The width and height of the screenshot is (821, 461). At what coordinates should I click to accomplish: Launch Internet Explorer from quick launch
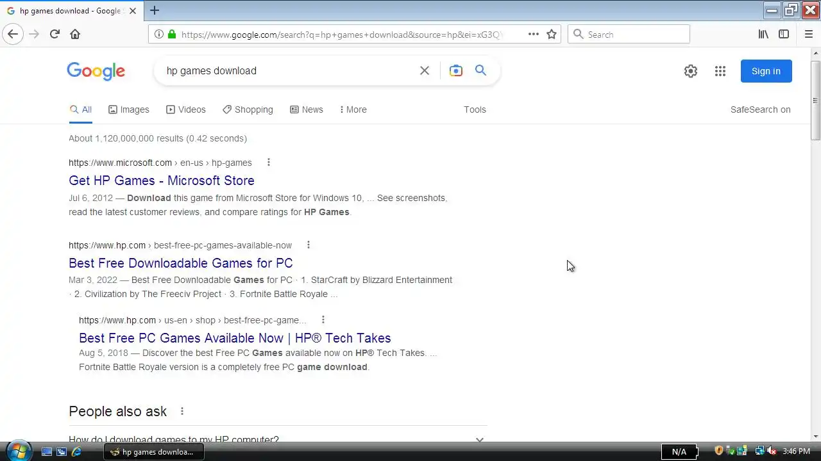pyautogui.click(x=76, y=451)
